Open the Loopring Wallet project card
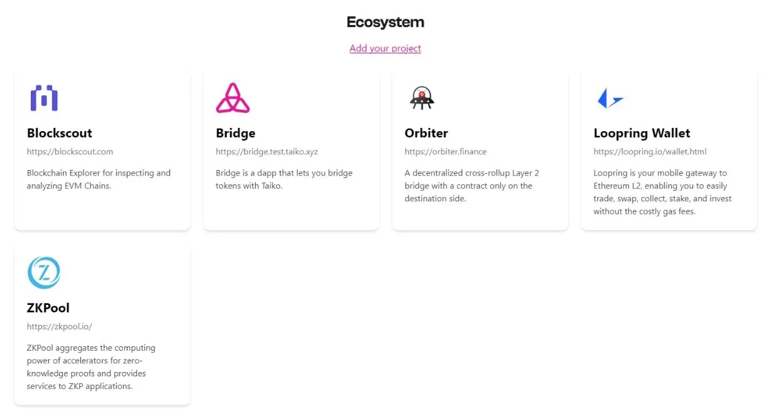 coord(669,149)
